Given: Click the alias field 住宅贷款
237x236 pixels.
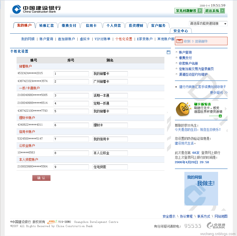Looking at the screenshot, I should point(110,167).
